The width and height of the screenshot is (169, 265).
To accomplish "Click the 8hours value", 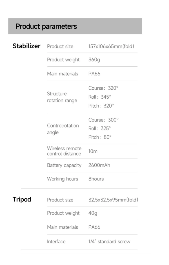I will (96, 179).
